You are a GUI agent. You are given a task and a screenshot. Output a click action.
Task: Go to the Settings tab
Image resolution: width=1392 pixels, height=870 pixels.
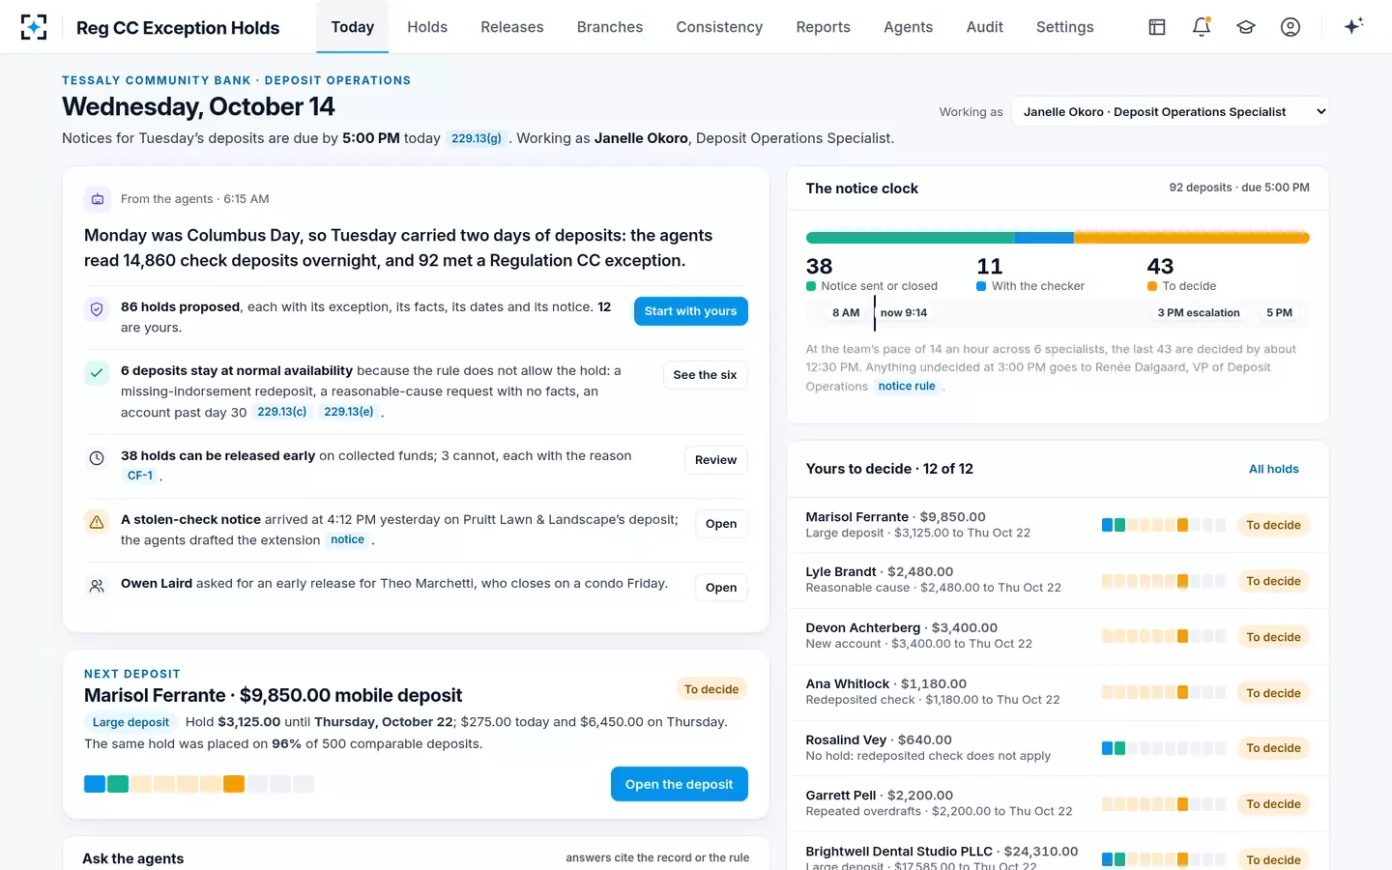(1065, 27)
